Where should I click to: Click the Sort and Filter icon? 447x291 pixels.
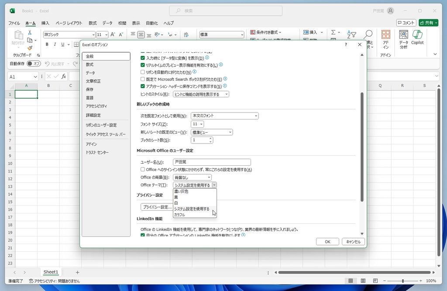click(x=351, y=34)
